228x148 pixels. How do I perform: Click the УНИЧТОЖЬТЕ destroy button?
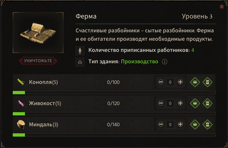coord(38,61)
